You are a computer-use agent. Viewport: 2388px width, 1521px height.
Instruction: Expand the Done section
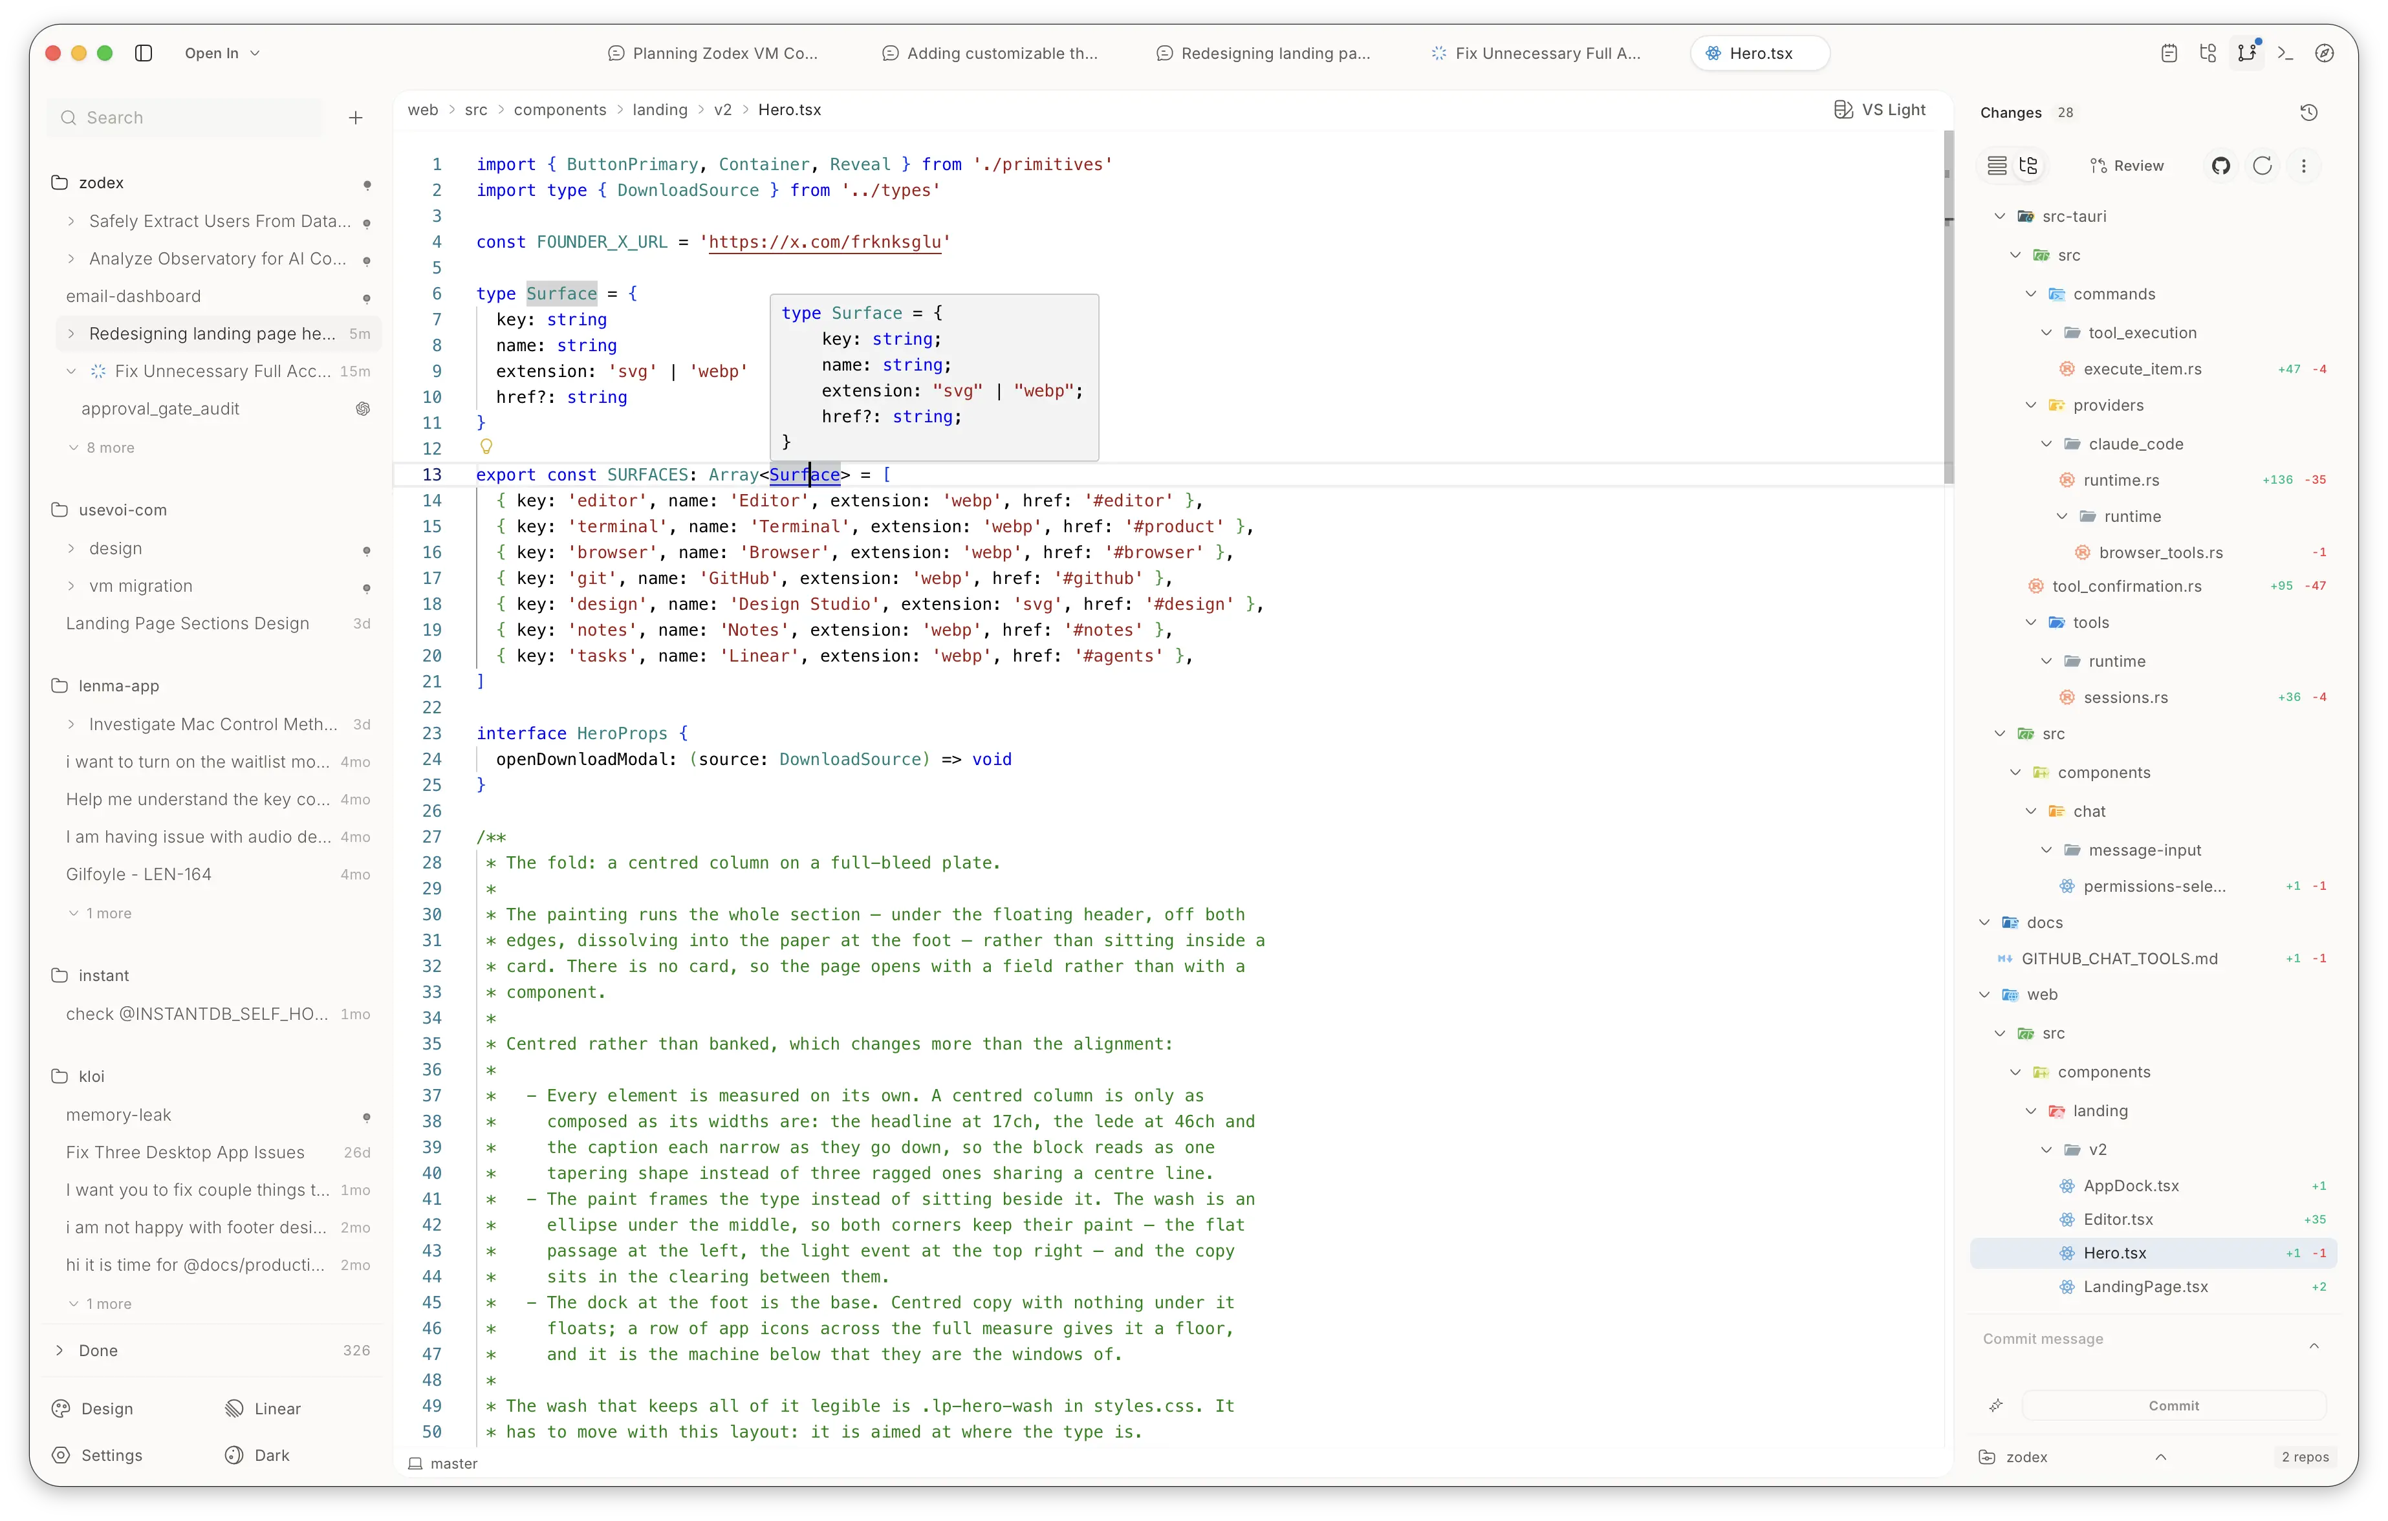coord(60,1350)
